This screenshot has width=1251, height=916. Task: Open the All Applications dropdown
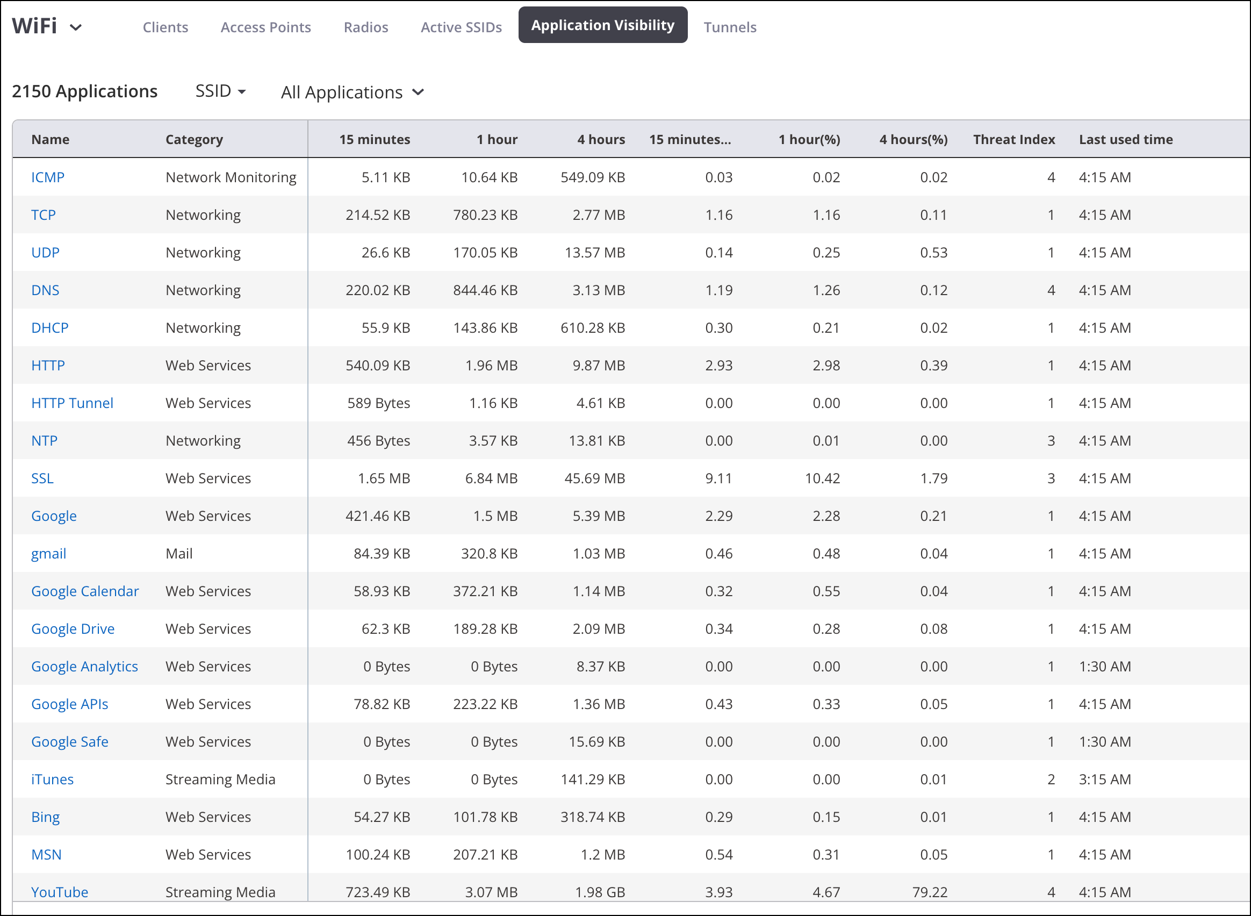click(353, 92)
